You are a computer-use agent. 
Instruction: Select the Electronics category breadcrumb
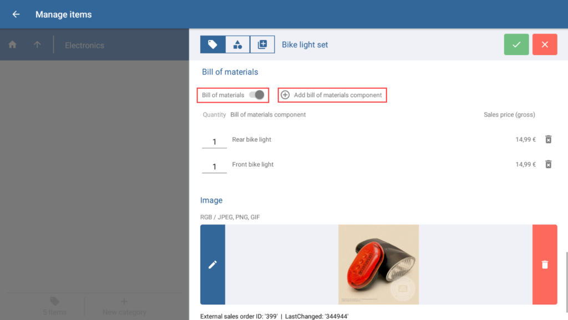click(x=84, y=46)
